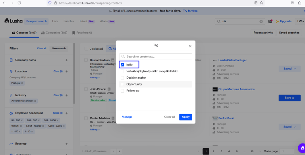Clear the search field with X icon

[261, 21]
